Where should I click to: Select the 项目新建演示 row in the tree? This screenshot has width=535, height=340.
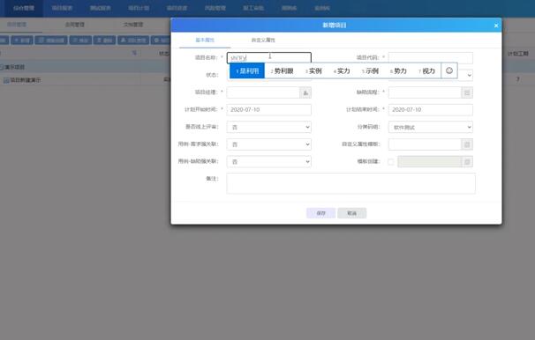pyautogui.click(x=25, y=80)
